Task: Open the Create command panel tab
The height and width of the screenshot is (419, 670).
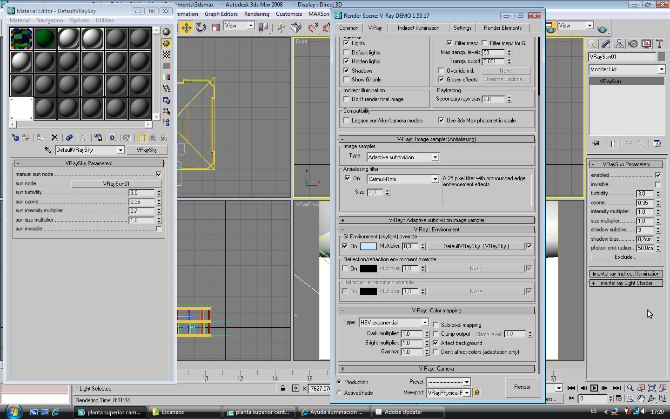Action: (x=592, y=44)
